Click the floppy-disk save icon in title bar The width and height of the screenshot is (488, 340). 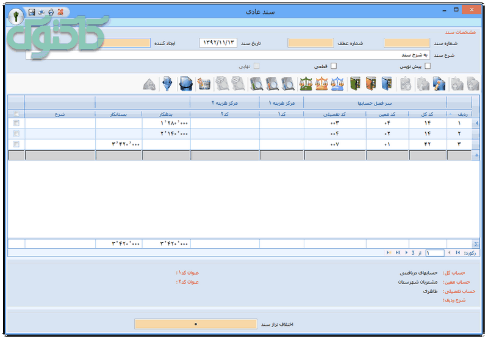(32, 12)
